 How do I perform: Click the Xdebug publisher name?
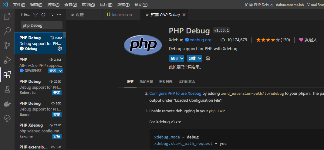click(x=176, y=40)
